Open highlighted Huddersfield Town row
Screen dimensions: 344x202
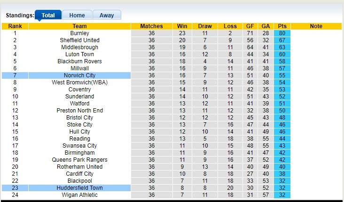click(79, 188)
